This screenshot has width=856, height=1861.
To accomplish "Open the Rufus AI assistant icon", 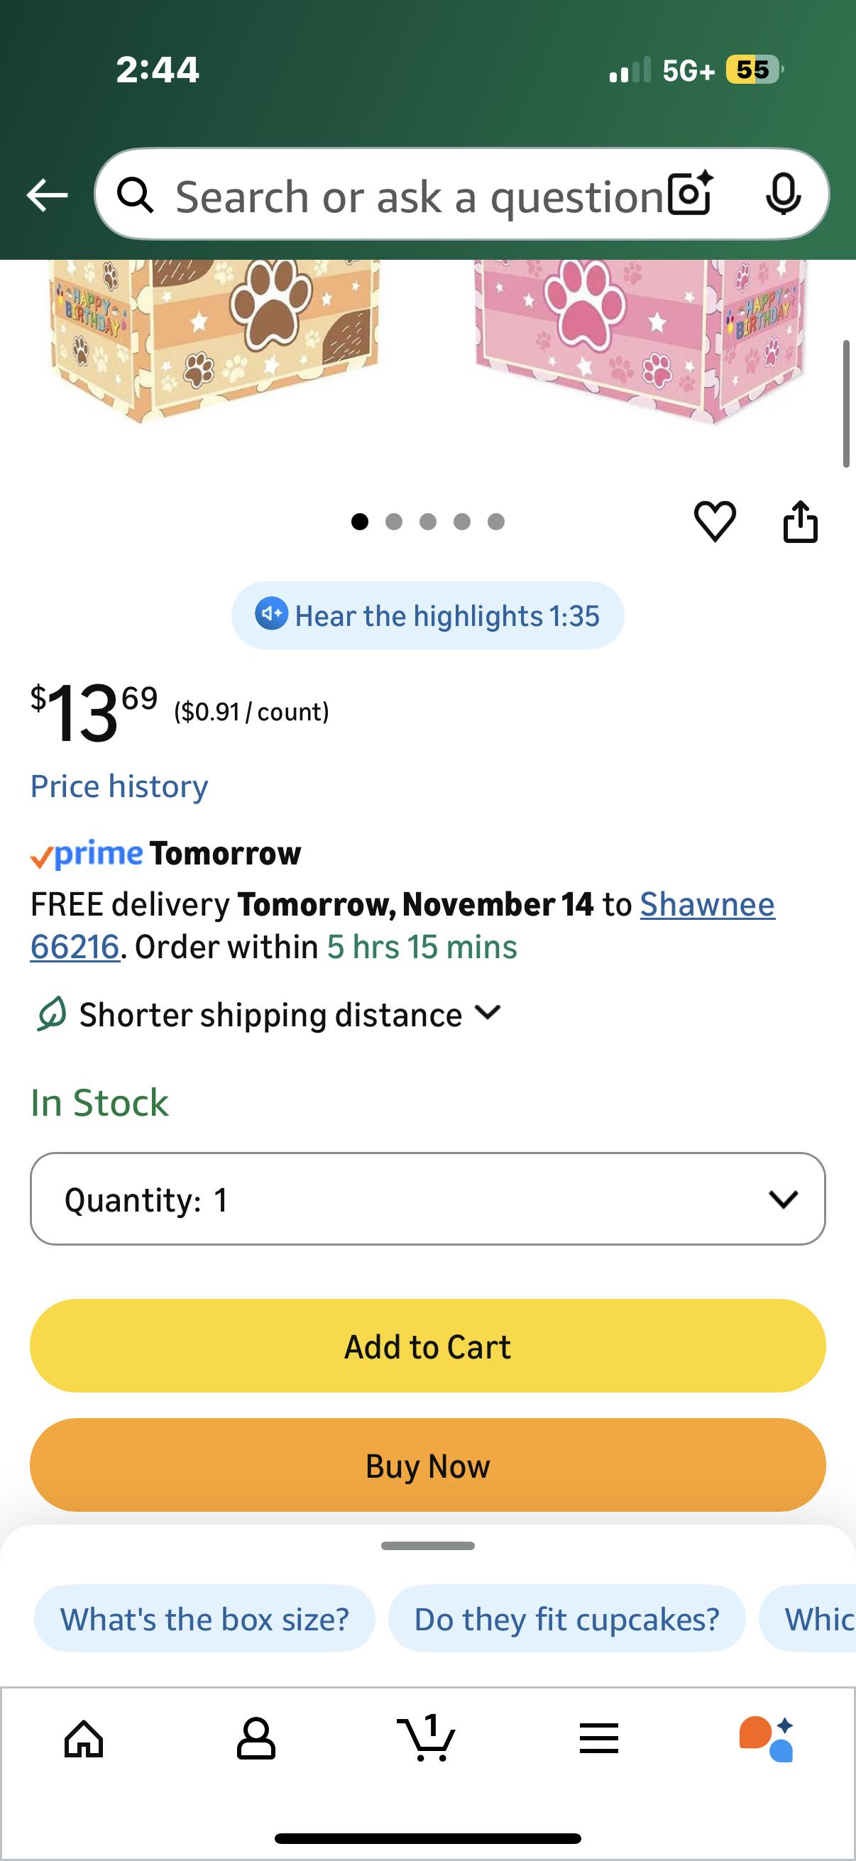I will (767, 1738).
